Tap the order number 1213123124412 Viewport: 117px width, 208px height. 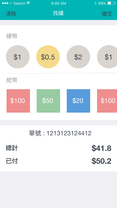[69, 133]
